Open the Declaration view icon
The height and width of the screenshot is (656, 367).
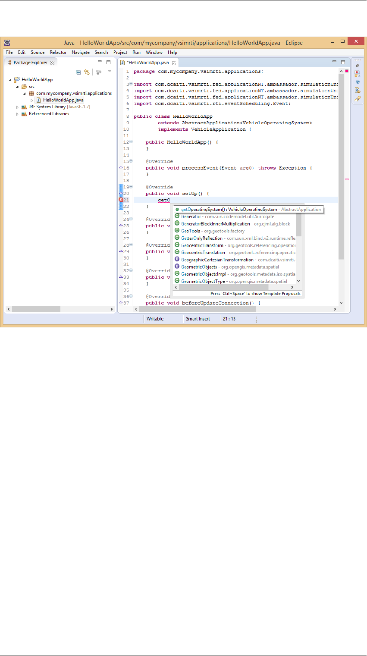(x=358, y=90)
